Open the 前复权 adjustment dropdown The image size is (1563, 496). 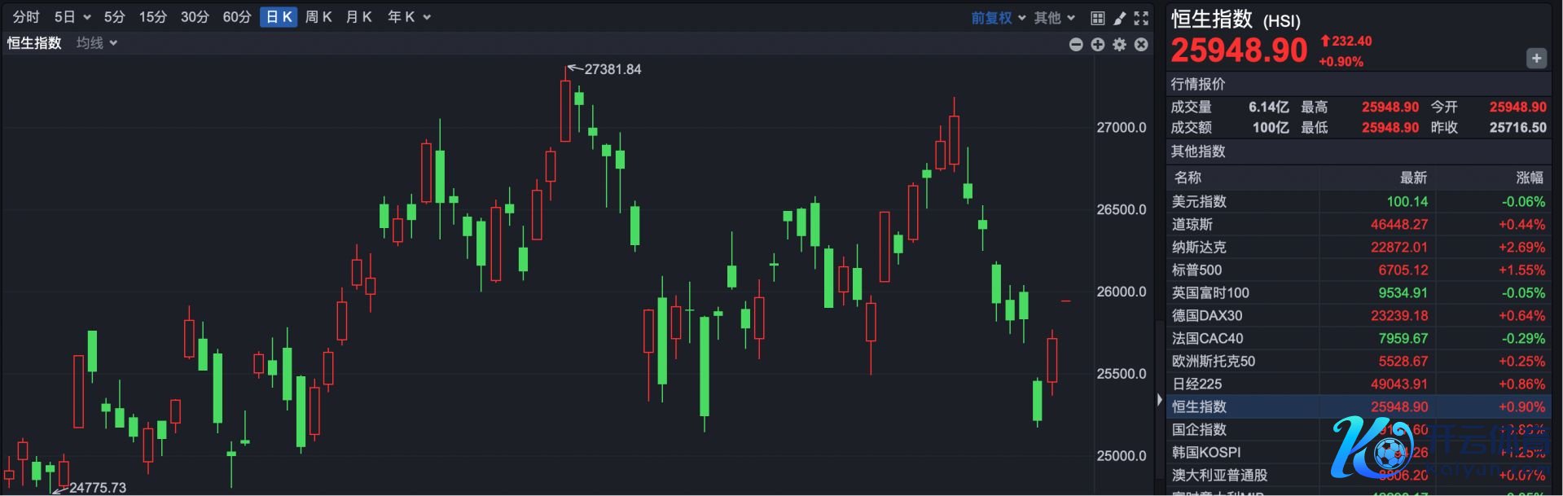998,18
